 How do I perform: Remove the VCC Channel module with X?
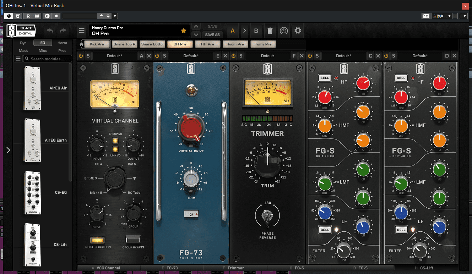[149, 56]
